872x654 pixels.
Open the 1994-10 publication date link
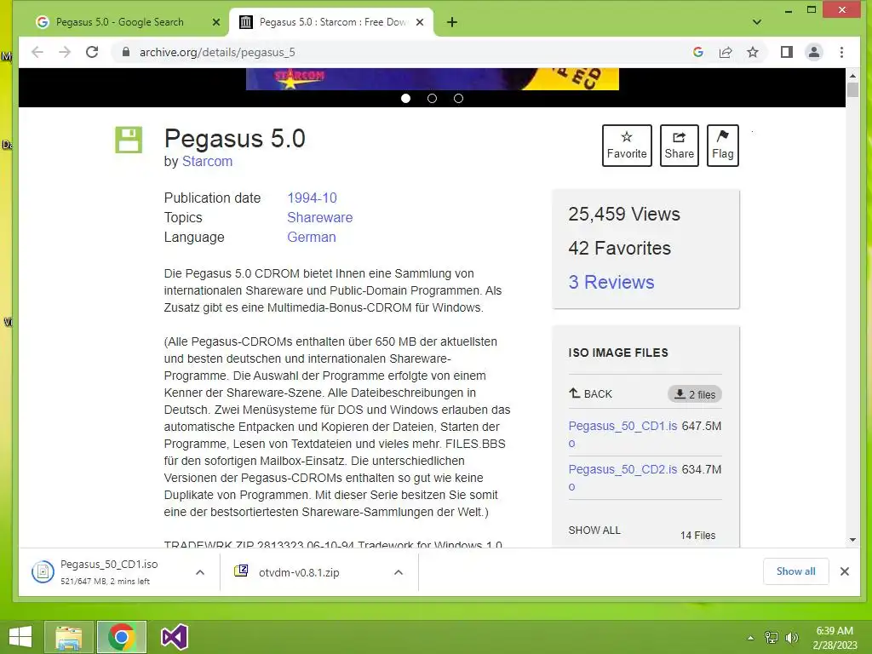click(312, 198)
